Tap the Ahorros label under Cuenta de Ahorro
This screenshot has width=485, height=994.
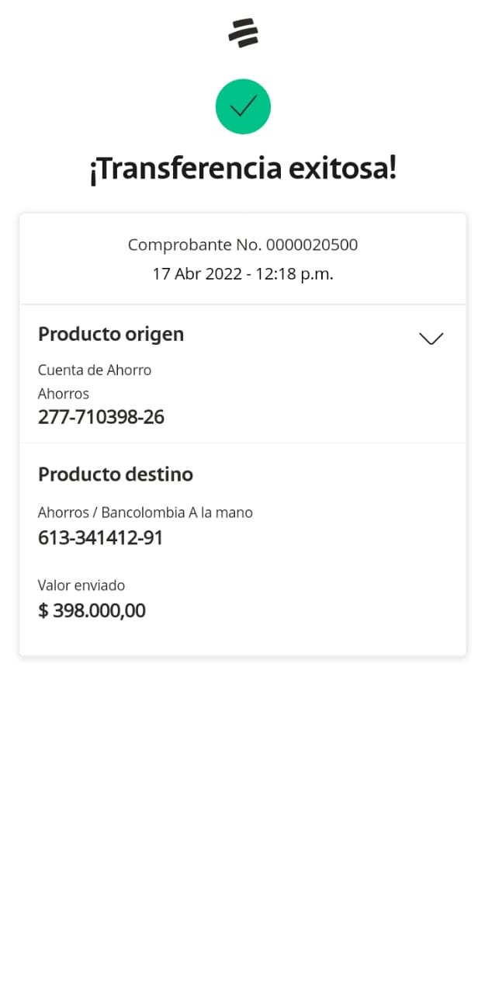(64, 394)
